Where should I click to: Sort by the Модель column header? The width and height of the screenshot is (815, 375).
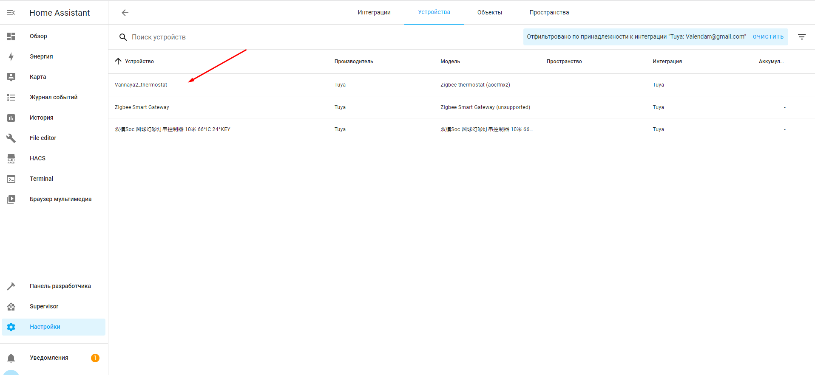click(450, 62)
